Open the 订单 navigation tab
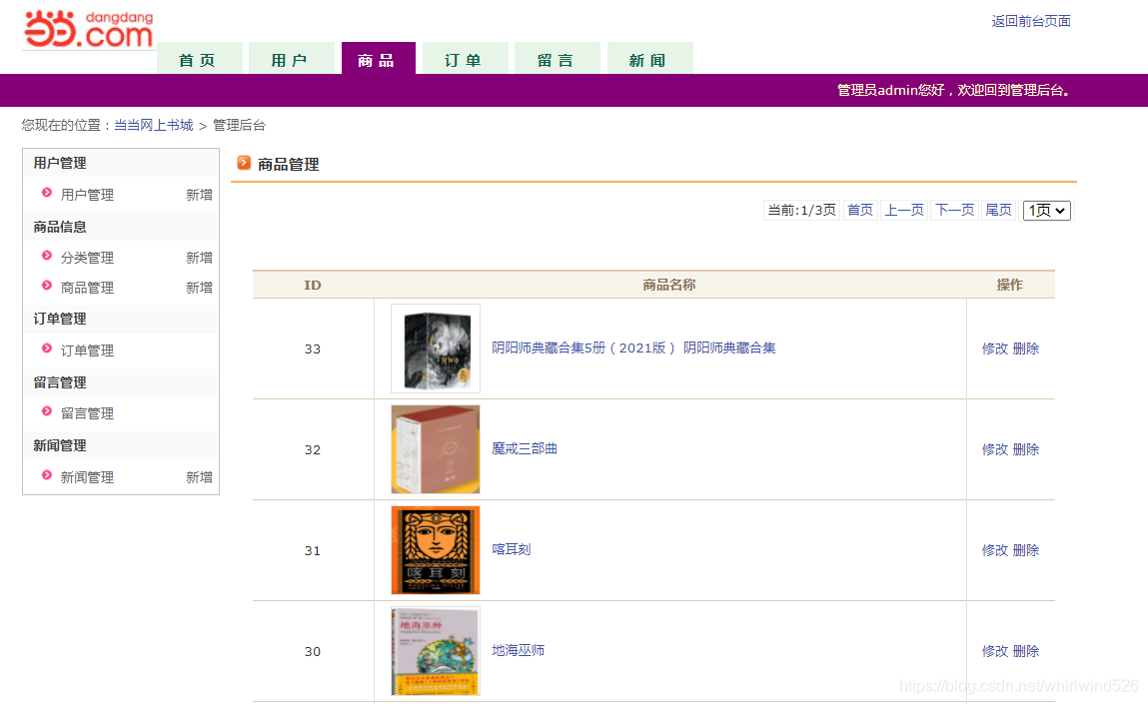 click(x=465, y=59)
